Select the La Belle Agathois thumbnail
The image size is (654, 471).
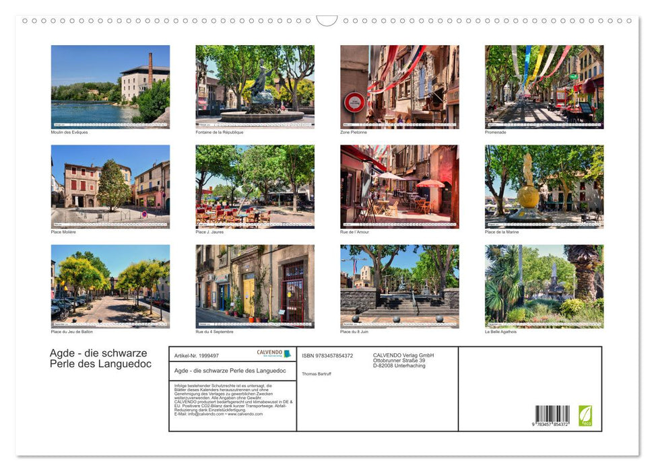(544, 287)
